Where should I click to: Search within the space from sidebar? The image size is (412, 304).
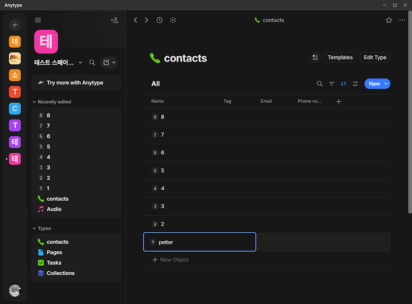92,63
